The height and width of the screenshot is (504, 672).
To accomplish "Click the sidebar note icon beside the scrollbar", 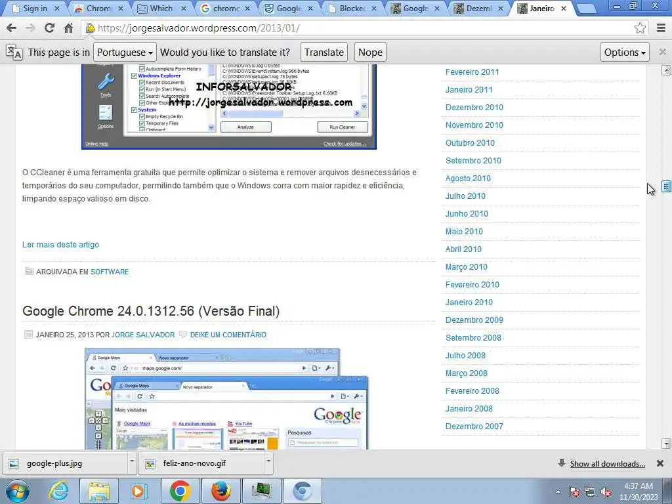I will (666, 186).
